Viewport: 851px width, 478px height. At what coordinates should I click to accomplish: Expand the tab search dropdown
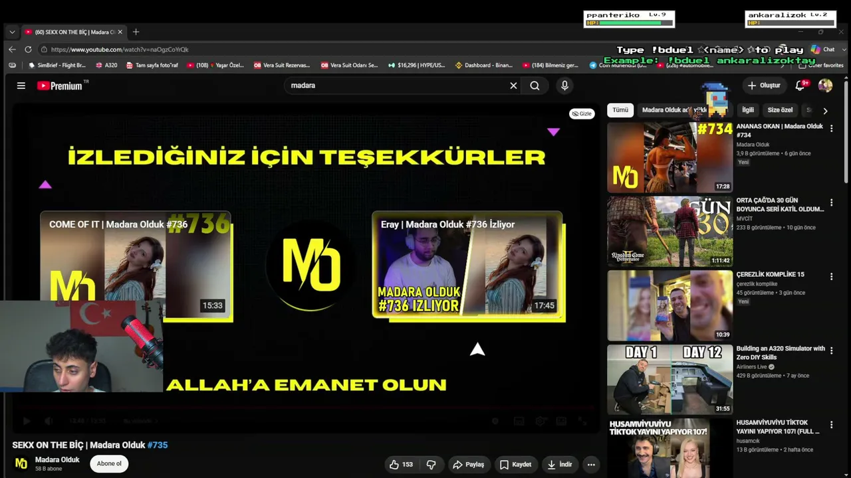click(12, 32)
